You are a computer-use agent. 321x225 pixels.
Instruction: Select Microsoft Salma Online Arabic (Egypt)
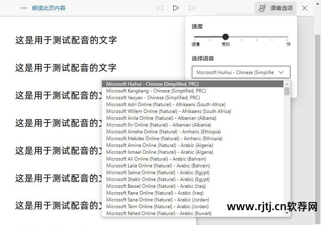(x=192, y=173)
